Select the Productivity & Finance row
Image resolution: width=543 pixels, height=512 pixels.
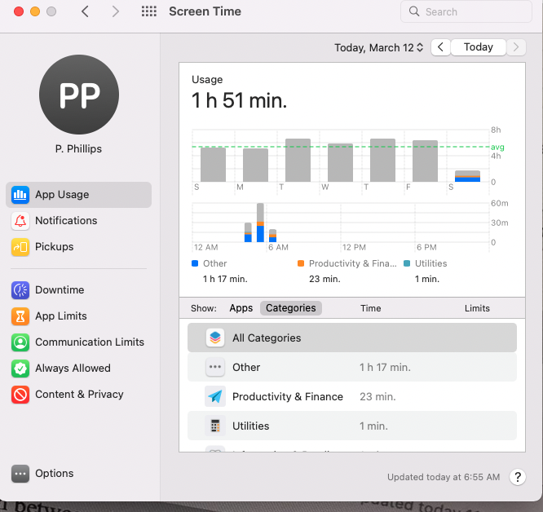[352, 396]
